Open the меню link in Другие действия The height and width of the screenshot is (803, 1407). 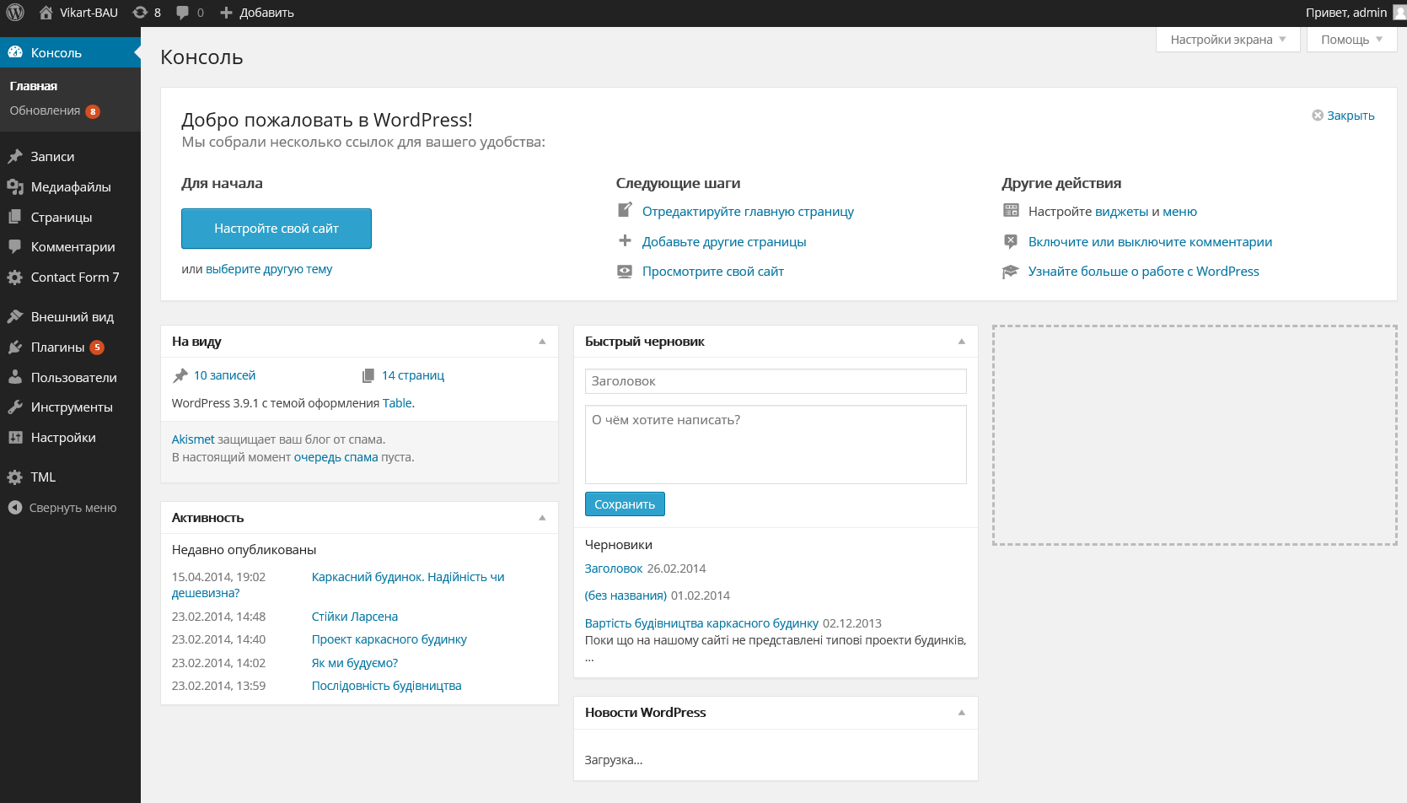(1180, 212)
